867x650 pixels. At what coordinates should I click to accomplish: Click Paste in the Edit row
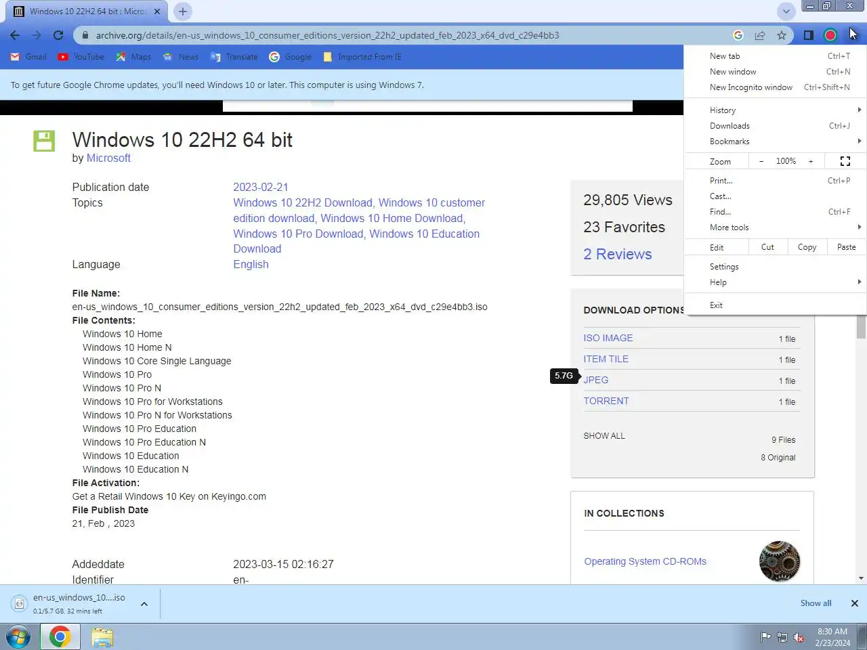pyautogui.click(x=846, y=247)
